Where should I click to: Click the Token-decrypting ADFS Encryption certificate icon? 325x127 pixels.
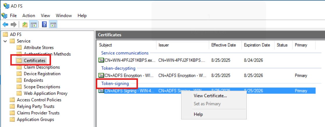pos(101,75)
